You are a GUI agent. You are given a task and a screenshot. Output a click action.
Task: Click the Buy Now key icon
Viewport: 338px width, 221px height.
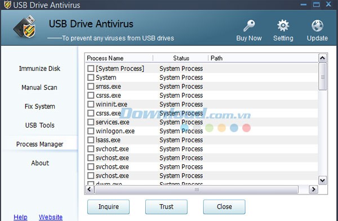pyautogui.click(x=249, y=25)
